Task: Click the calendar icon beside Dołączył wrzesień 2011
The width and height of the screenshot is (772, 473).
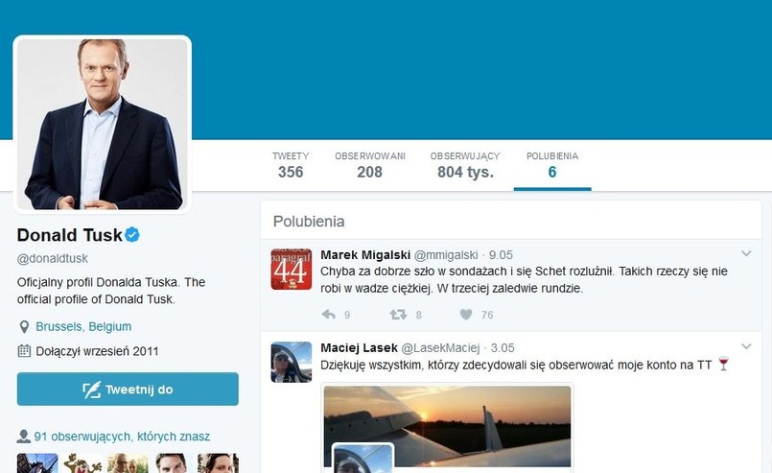Action: tap(24, 351)
